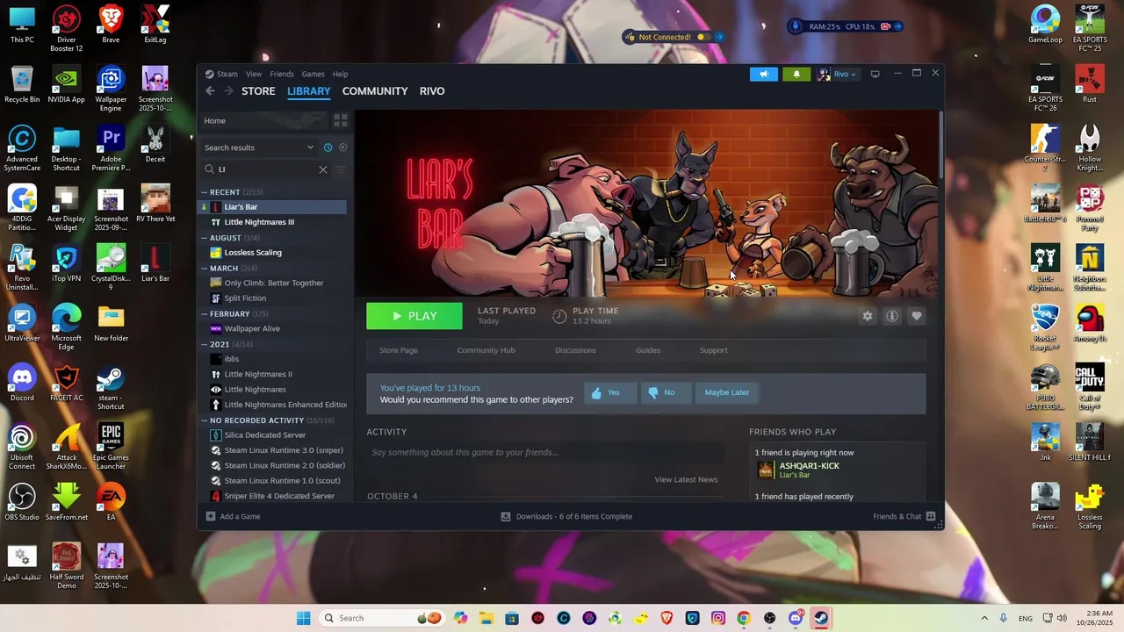Open the Discussions link
Image resolution: width=1124 pixels, height=632 pixels.
click(575, 350)
